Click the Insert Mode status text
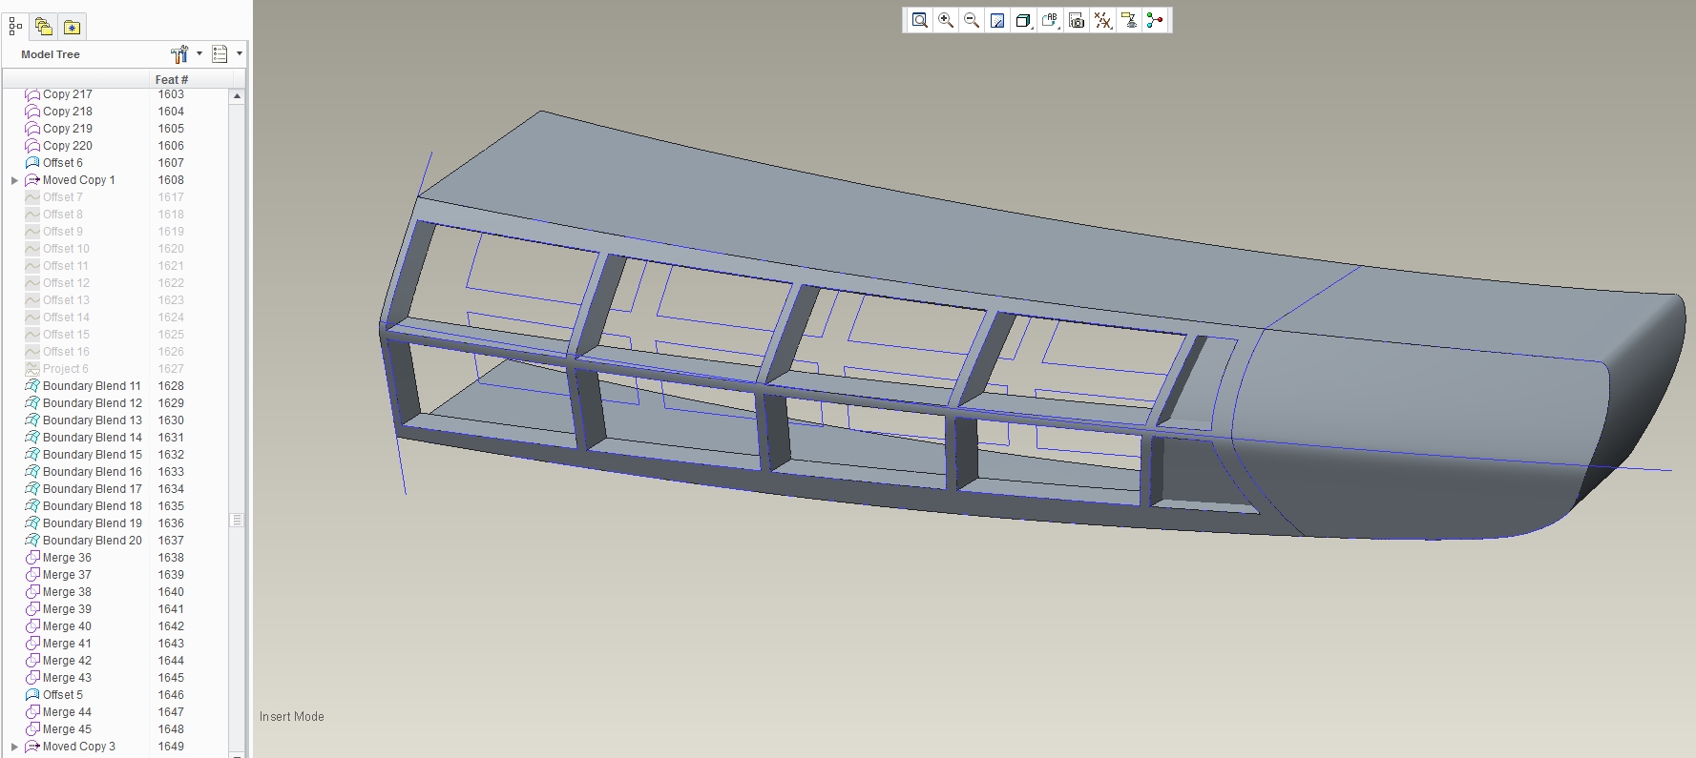This screenshot has height=758, width=1696. tap(292, 717)
